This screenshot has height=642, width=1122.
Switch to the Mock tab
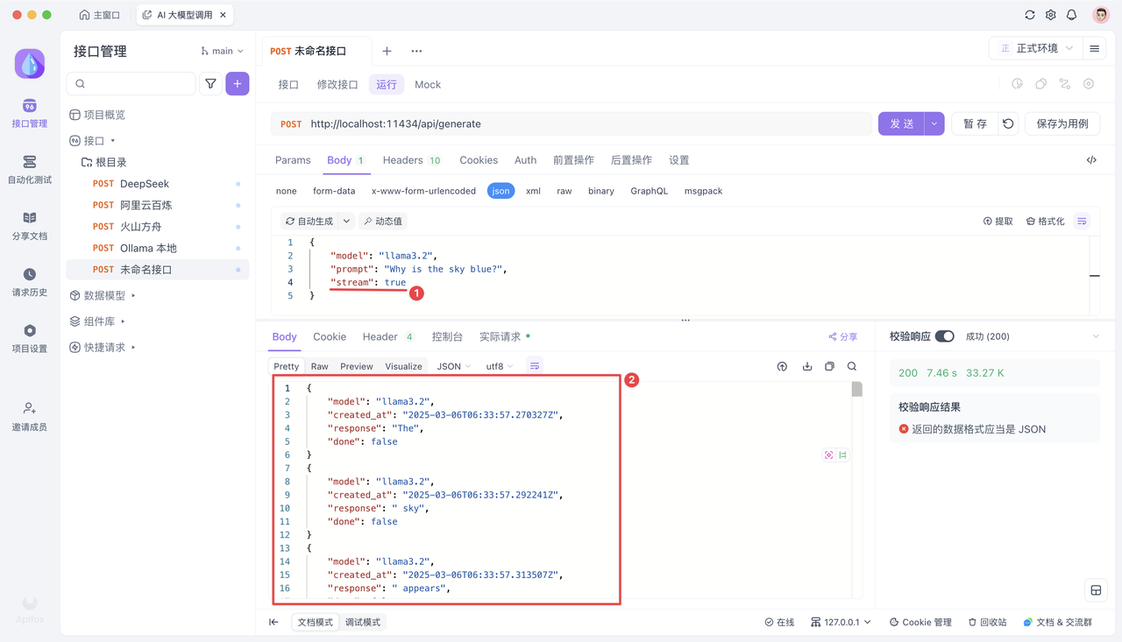428,85
